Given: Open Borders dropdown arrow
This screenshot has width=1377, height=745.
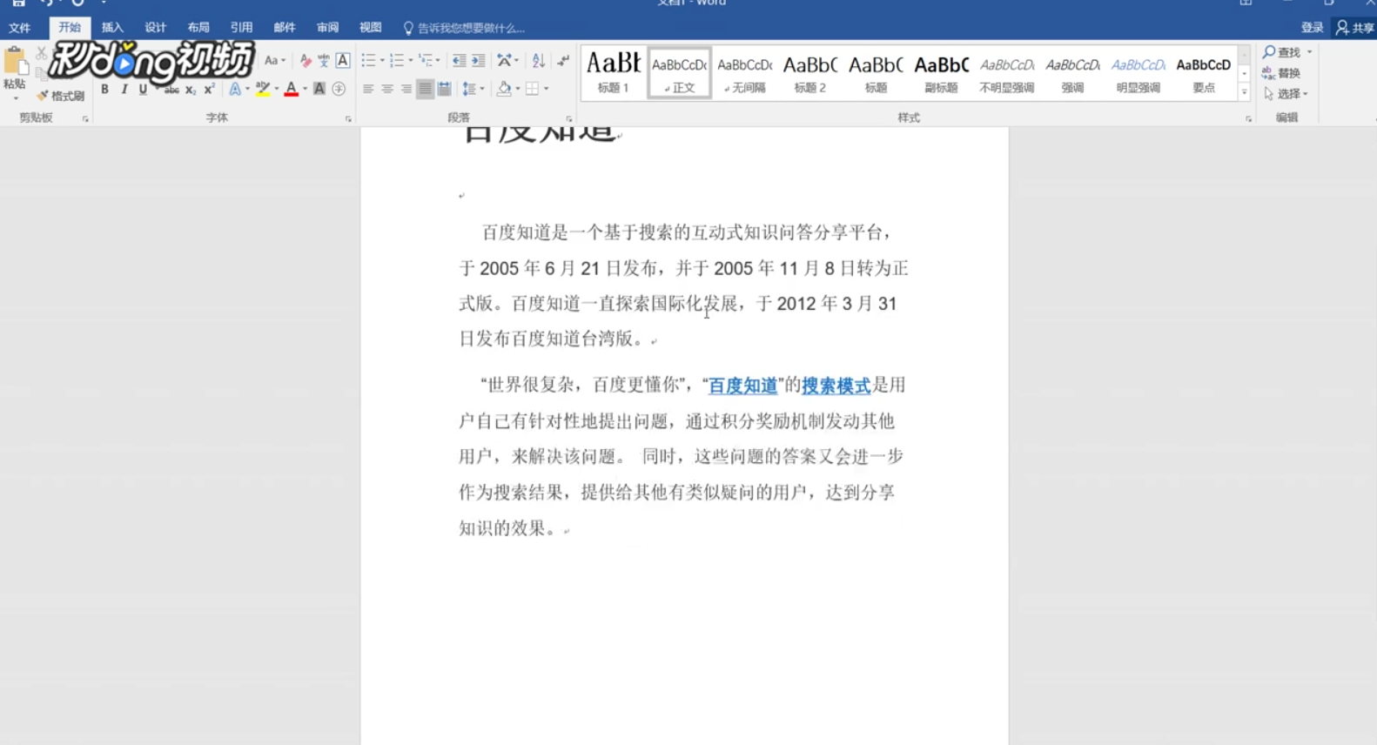Looking at the screenshot, I should pyautogui.click(x=546, y=89).
